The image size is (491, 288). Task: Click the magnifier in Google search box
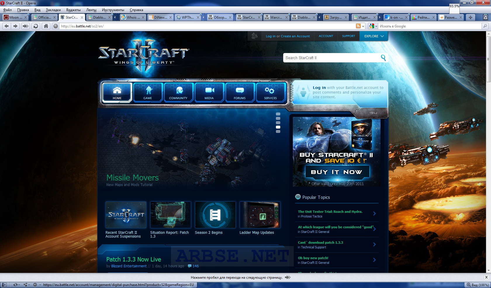click(x=485, y=26)
